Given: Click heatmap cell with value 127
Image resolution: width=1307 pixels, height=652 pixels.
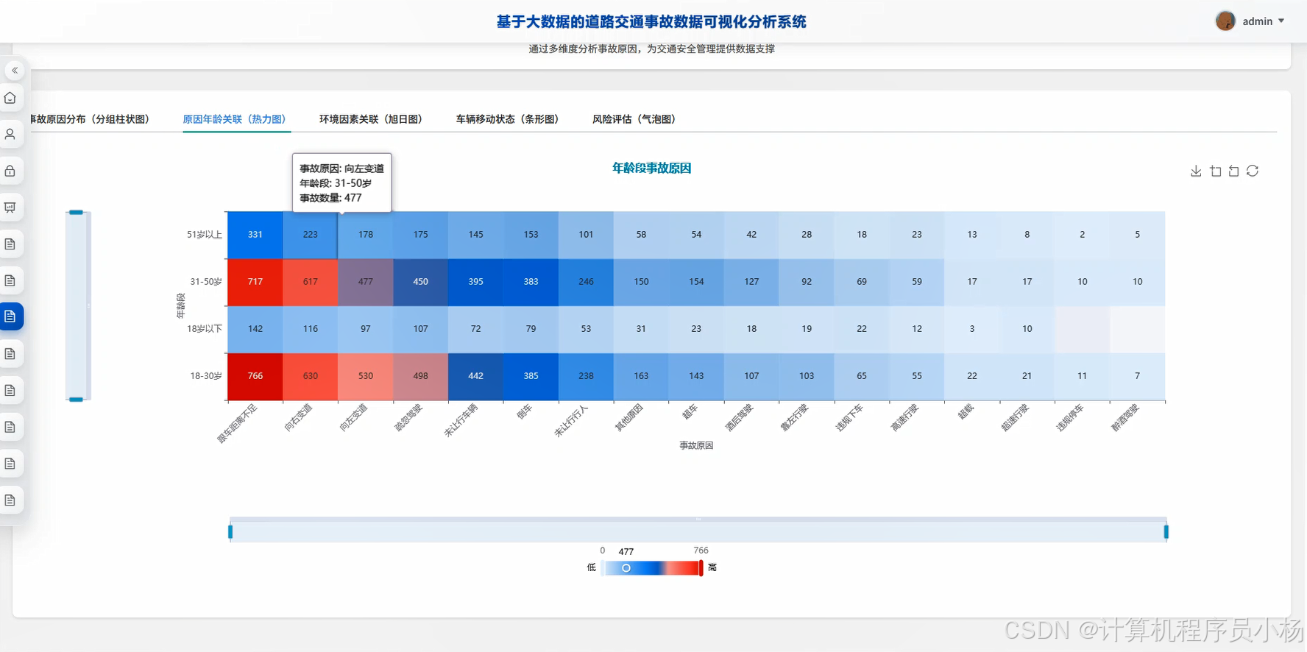Looking at the screenshot, I should [x=751, y=282].
